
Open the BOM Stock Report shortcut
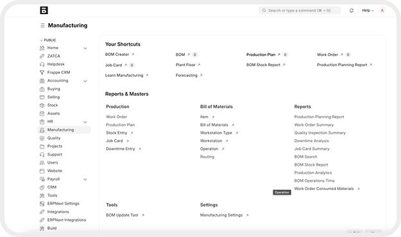(266, 65)
